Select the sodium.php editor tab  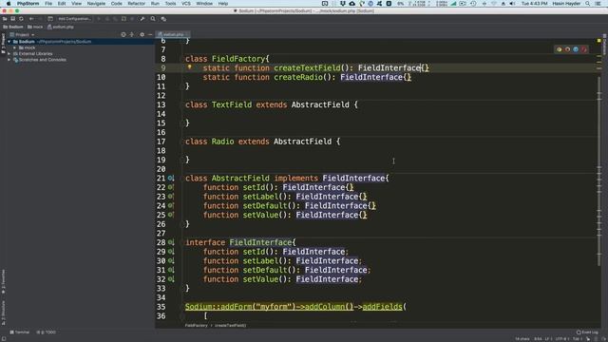pos(173,34)
